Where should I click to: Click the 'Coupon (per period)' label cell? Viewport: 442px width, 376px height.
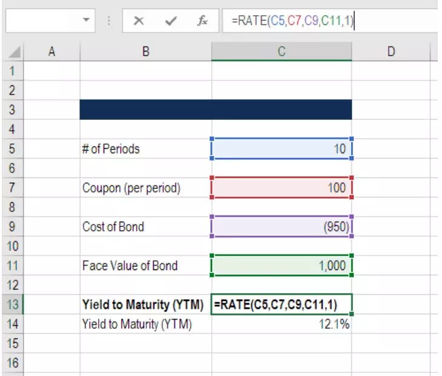[x=146, y=188]
